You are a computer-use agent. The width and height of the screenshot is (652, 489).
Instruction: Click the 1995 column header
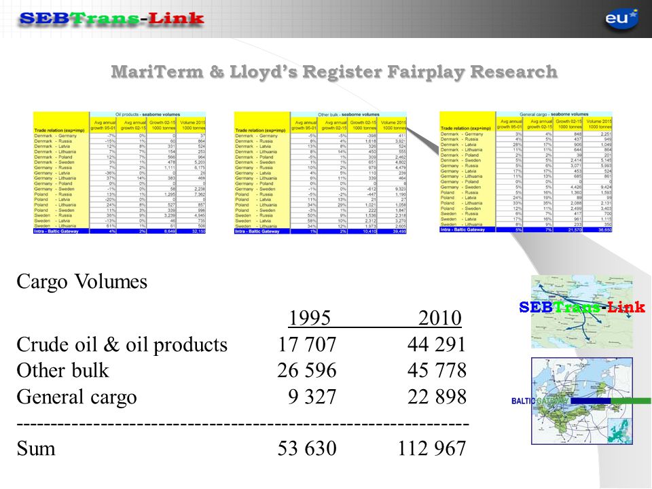point(310,318)
